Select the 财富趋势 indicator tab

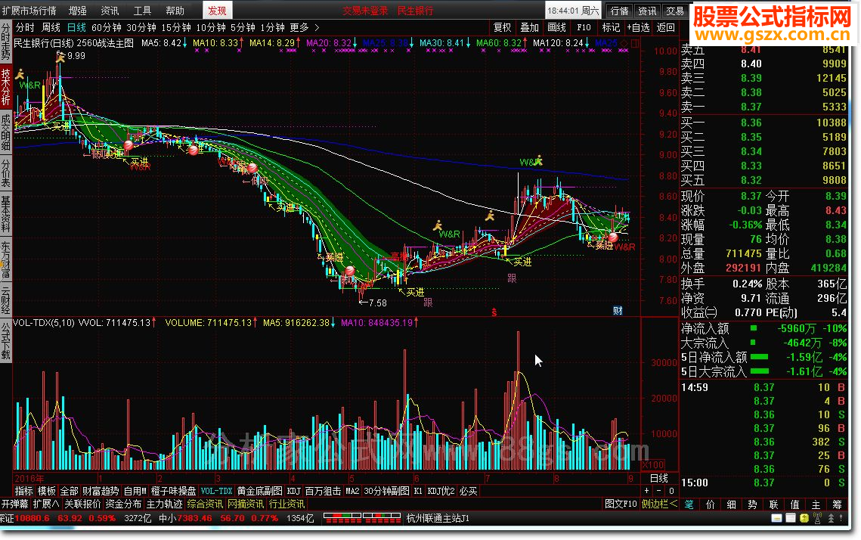101,491
